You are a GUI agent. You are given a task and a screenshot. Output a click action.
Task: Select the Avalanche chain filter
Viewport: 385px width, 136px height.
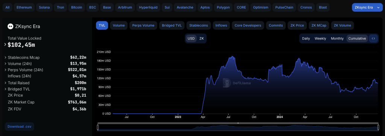tap(185, 8)
